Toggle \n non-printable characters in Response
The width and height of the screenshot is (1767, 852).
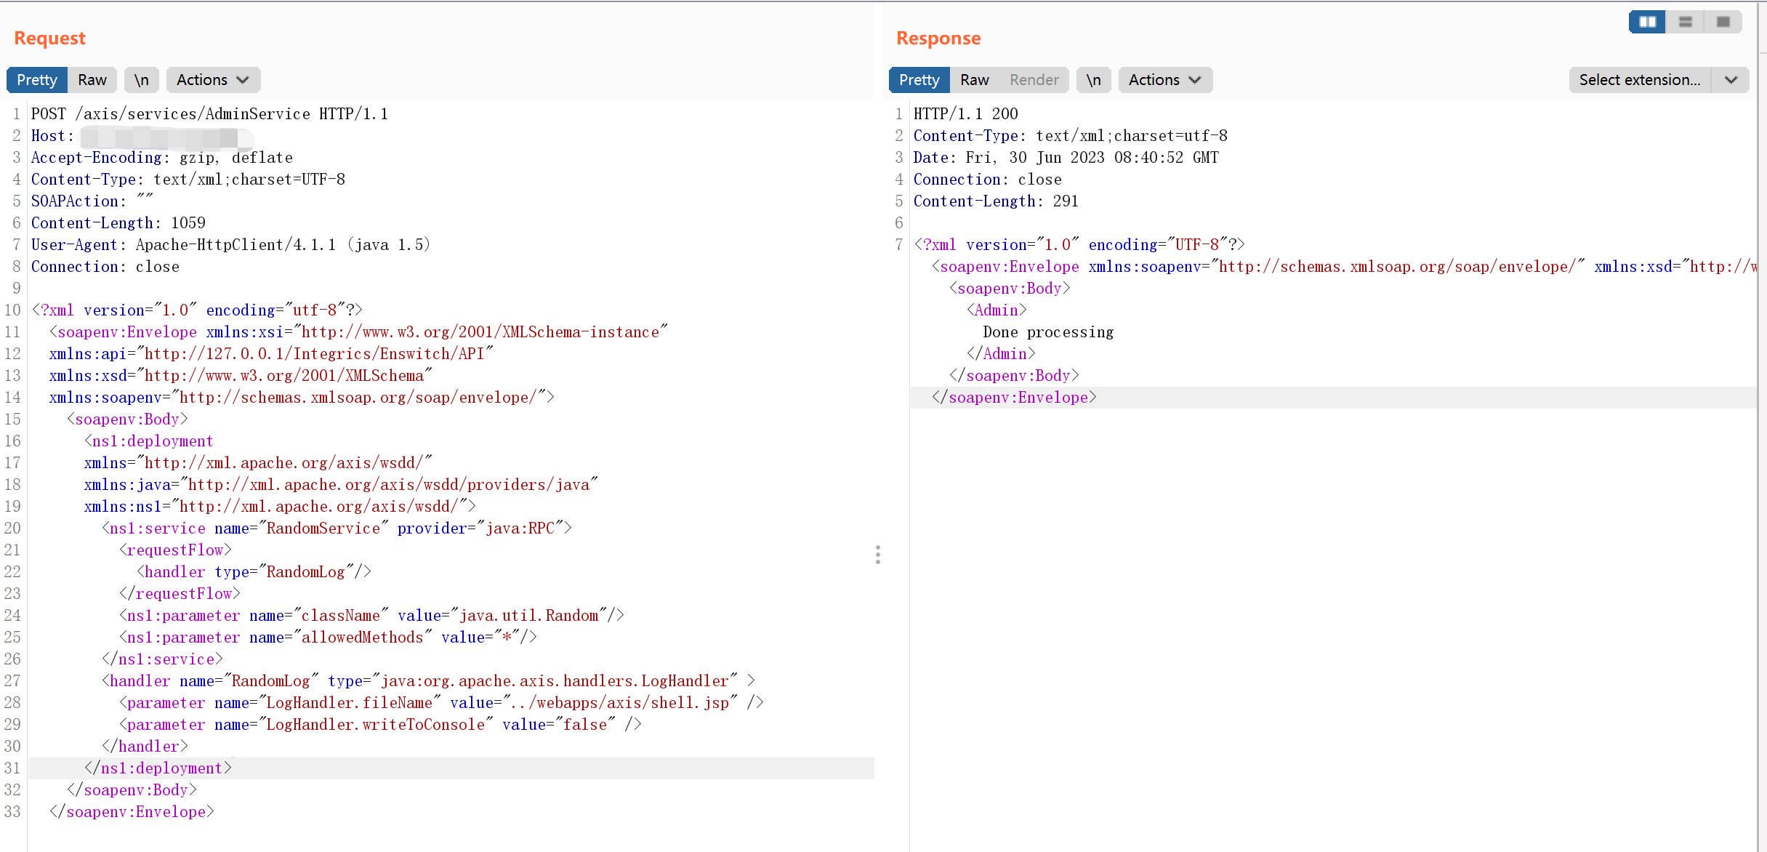pos(1093,80)
